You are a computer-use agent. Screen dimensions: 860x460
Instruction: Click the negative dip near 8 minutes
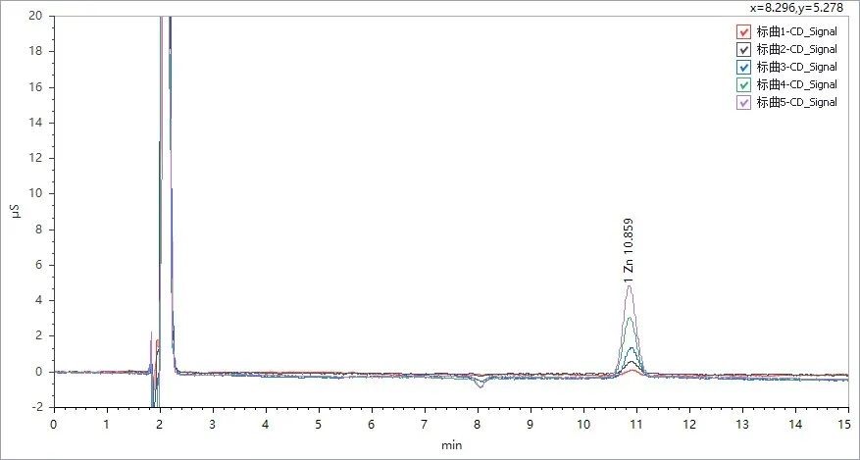click(x=479, y=384)
